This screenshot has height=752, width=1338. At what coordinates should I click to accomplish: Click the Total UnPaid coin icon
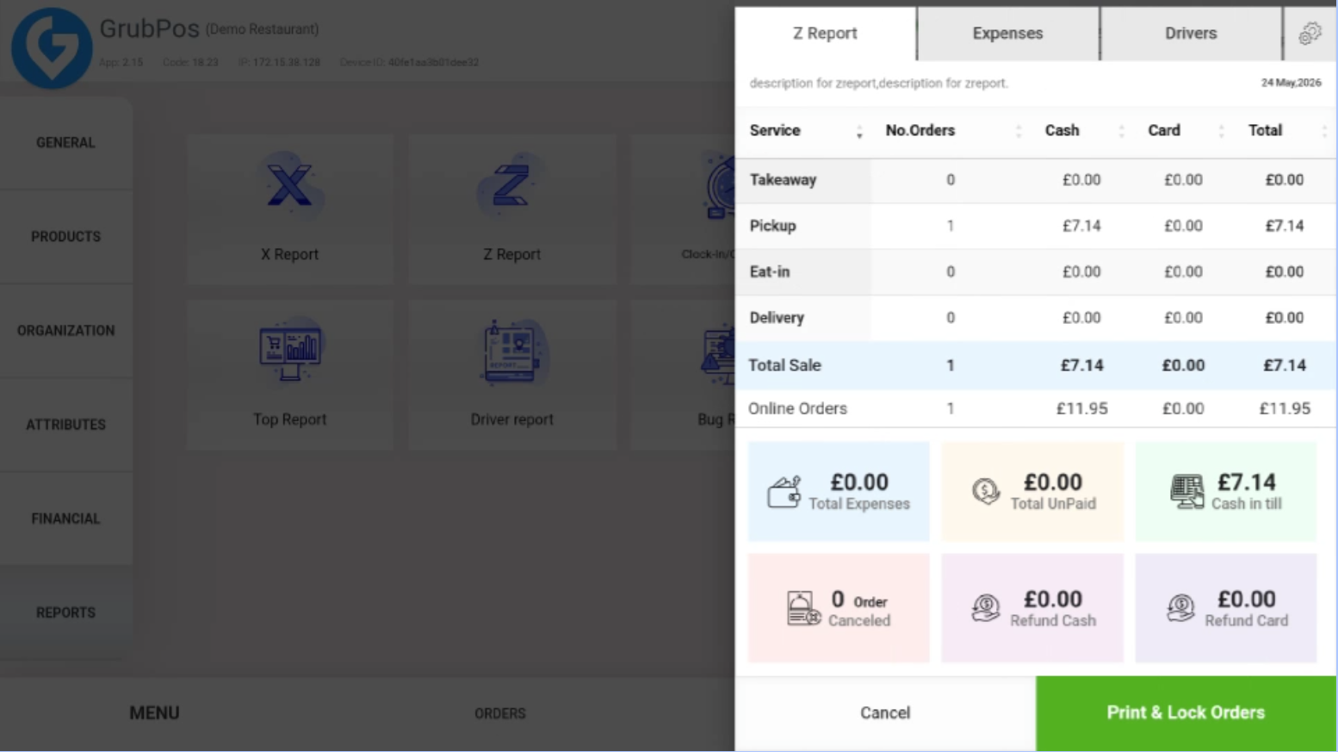click(x=986, y=491)
